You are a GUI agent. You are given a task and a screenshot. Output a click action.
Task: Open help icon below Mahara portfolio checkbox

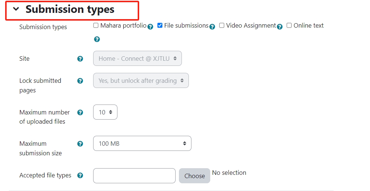click(97, 39)
